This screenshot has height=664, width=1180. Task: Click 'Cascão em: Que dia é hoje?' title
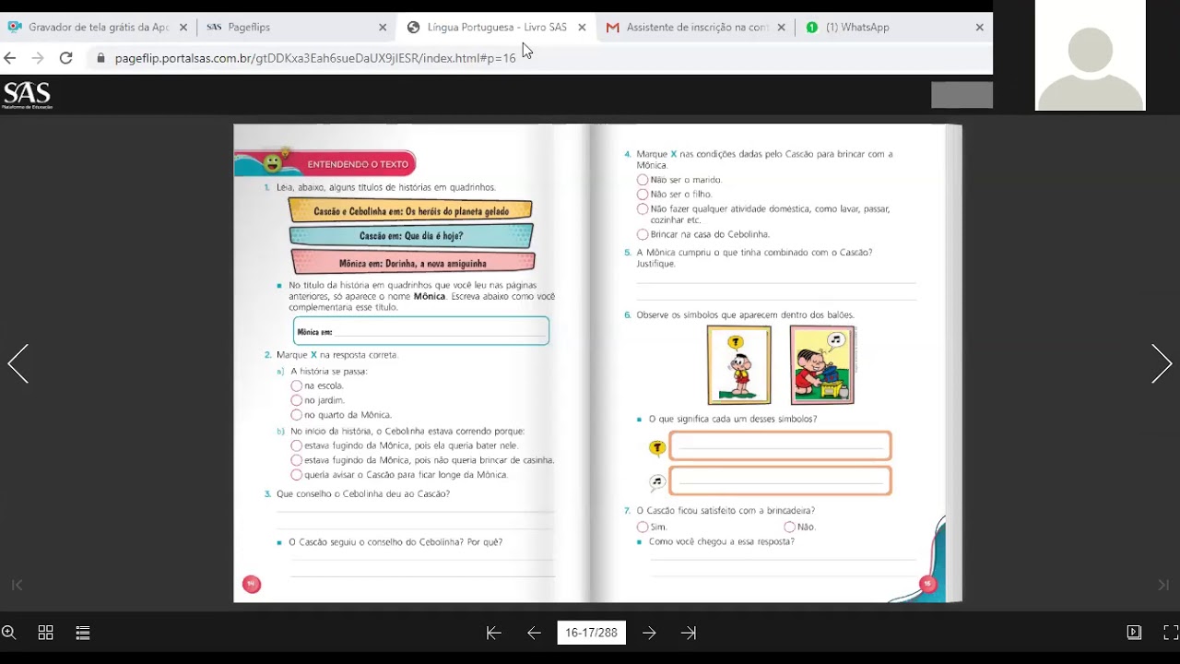click(411, 236)
